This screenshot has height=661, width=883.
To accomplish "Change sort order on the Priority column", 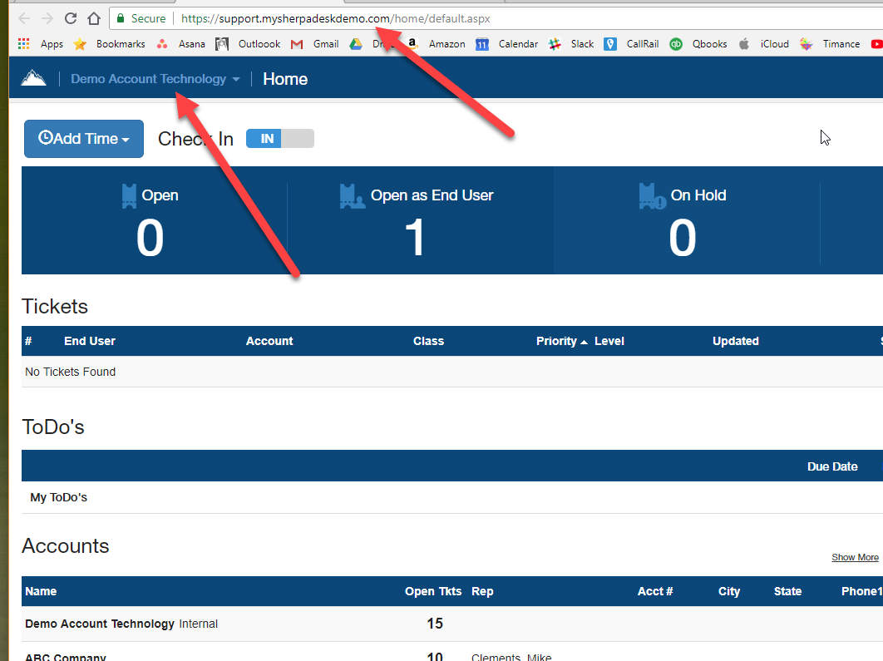I will coord(558,341).
